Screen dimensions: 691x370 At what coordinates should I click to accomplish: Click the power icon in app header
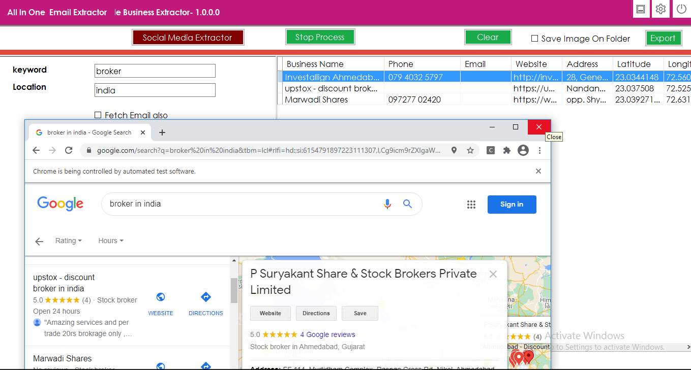(681, 9)
